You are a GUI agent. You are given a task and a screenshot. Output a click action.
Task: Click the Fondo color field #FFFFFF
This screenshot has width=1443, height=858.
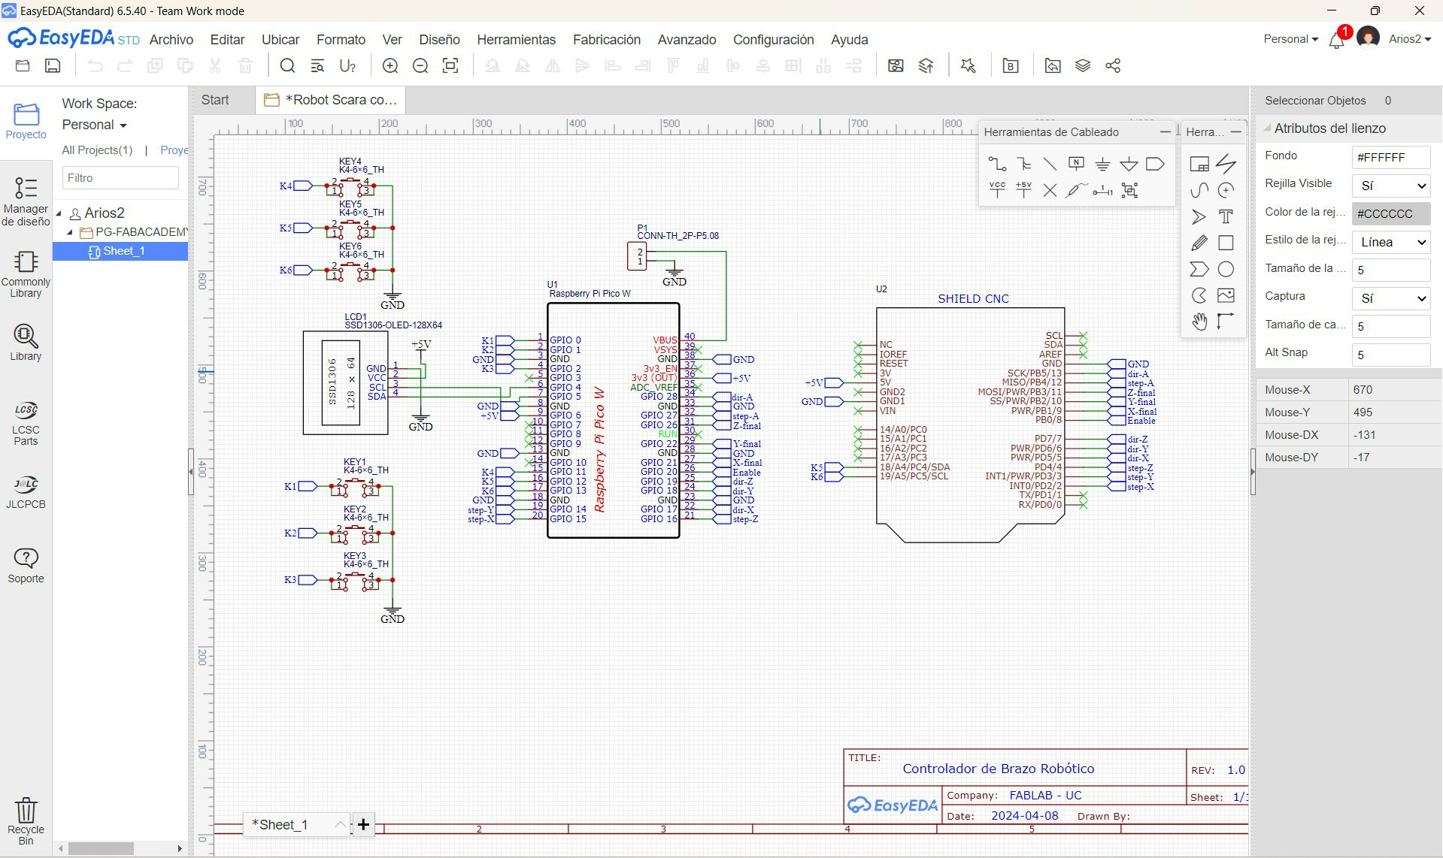tap(1391, 157)
